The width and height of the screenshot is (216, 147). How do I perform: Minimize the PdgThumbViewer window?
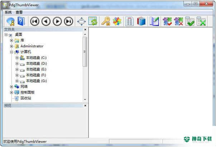pos(188,4)
